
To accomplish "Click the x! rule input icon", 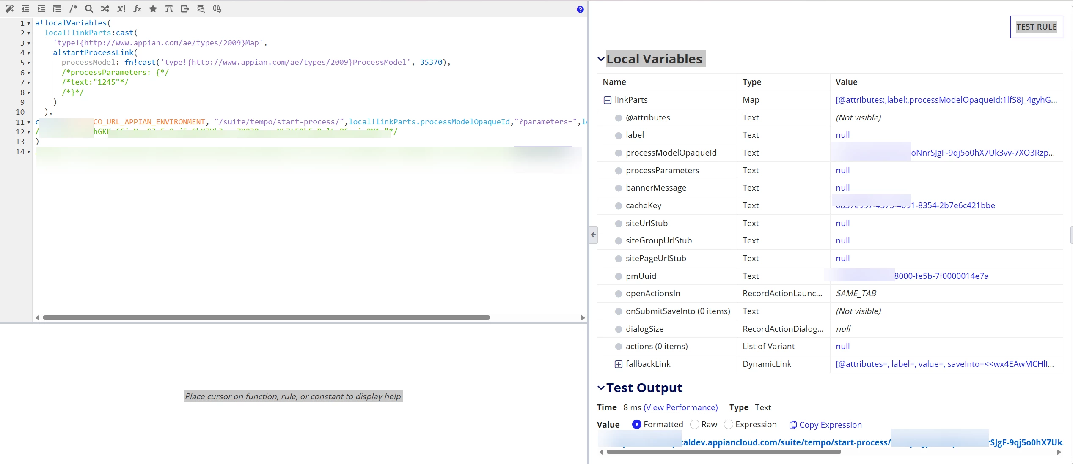I will pyautogui.click(x=121, y=8).
